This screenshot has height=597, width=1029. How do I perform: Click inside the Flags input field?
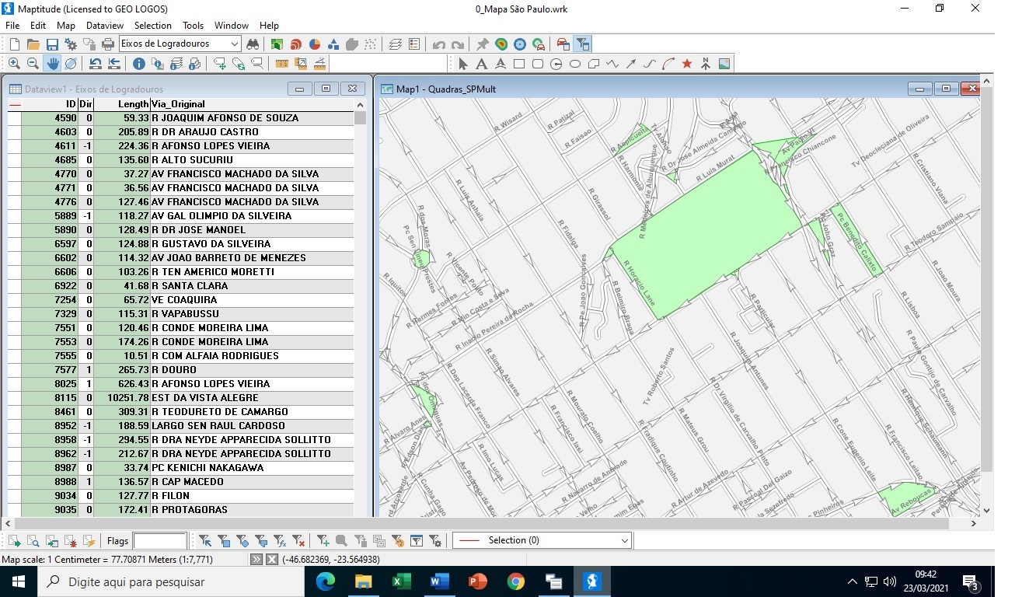pyautogui.click(x=159, y=541)
